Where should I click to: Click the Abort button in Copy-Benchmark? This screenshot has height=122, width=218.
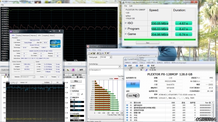coord(172,43)
